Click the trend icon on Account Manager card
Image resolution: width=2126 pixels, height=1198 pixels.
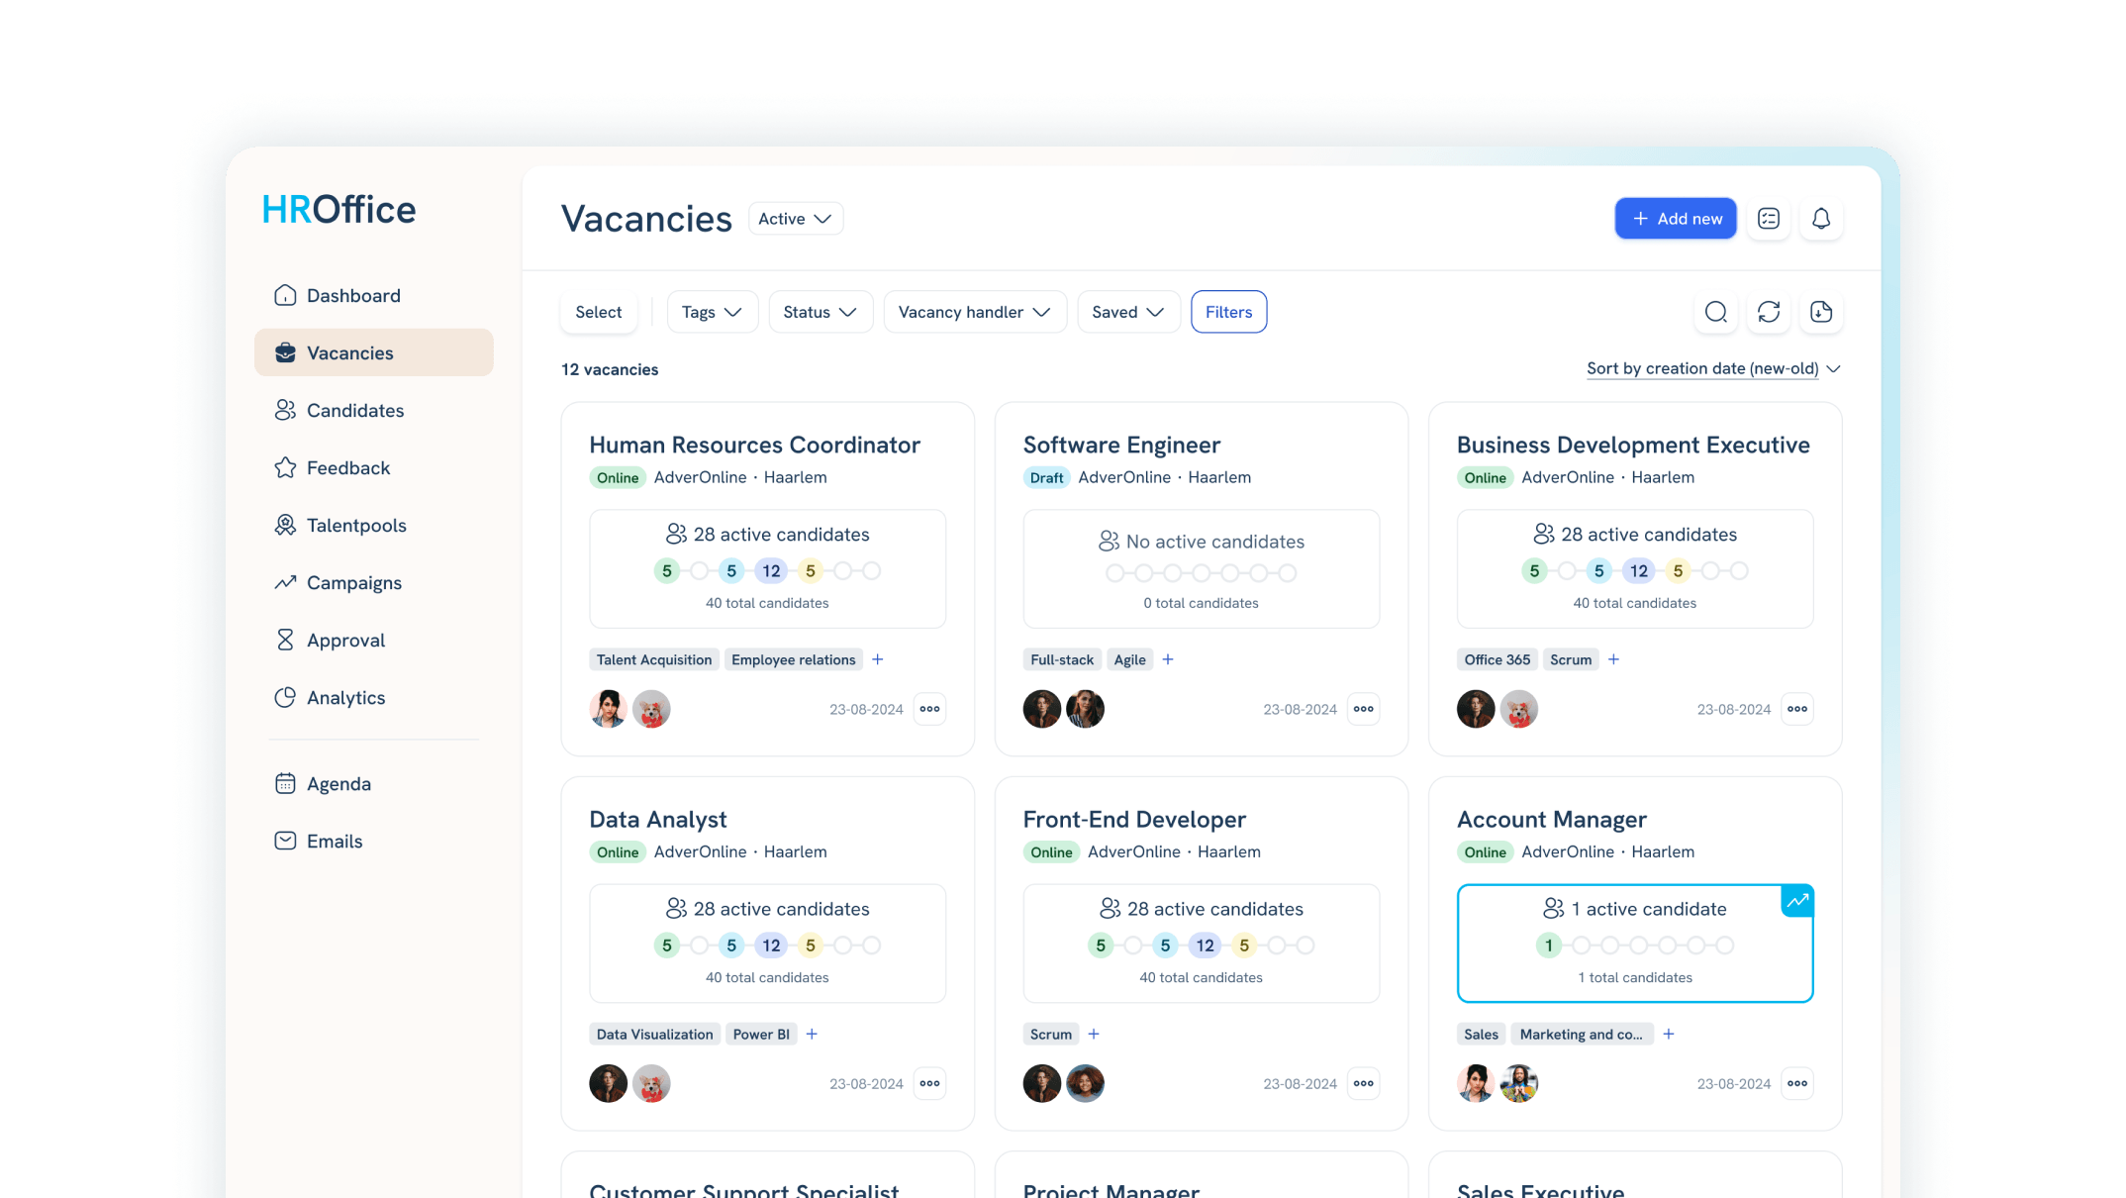pos(1797,901)
